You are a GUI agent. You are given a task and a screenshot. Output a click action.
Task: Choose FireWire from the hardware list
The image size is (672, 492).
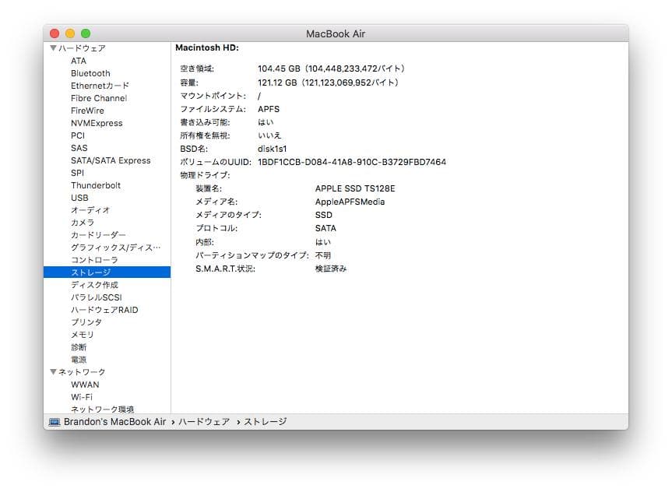tap(87, 111)
